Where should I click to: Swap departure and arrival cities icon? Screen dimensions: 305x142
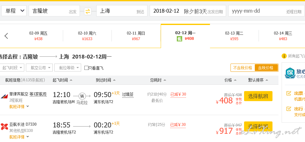coord(88,11)
